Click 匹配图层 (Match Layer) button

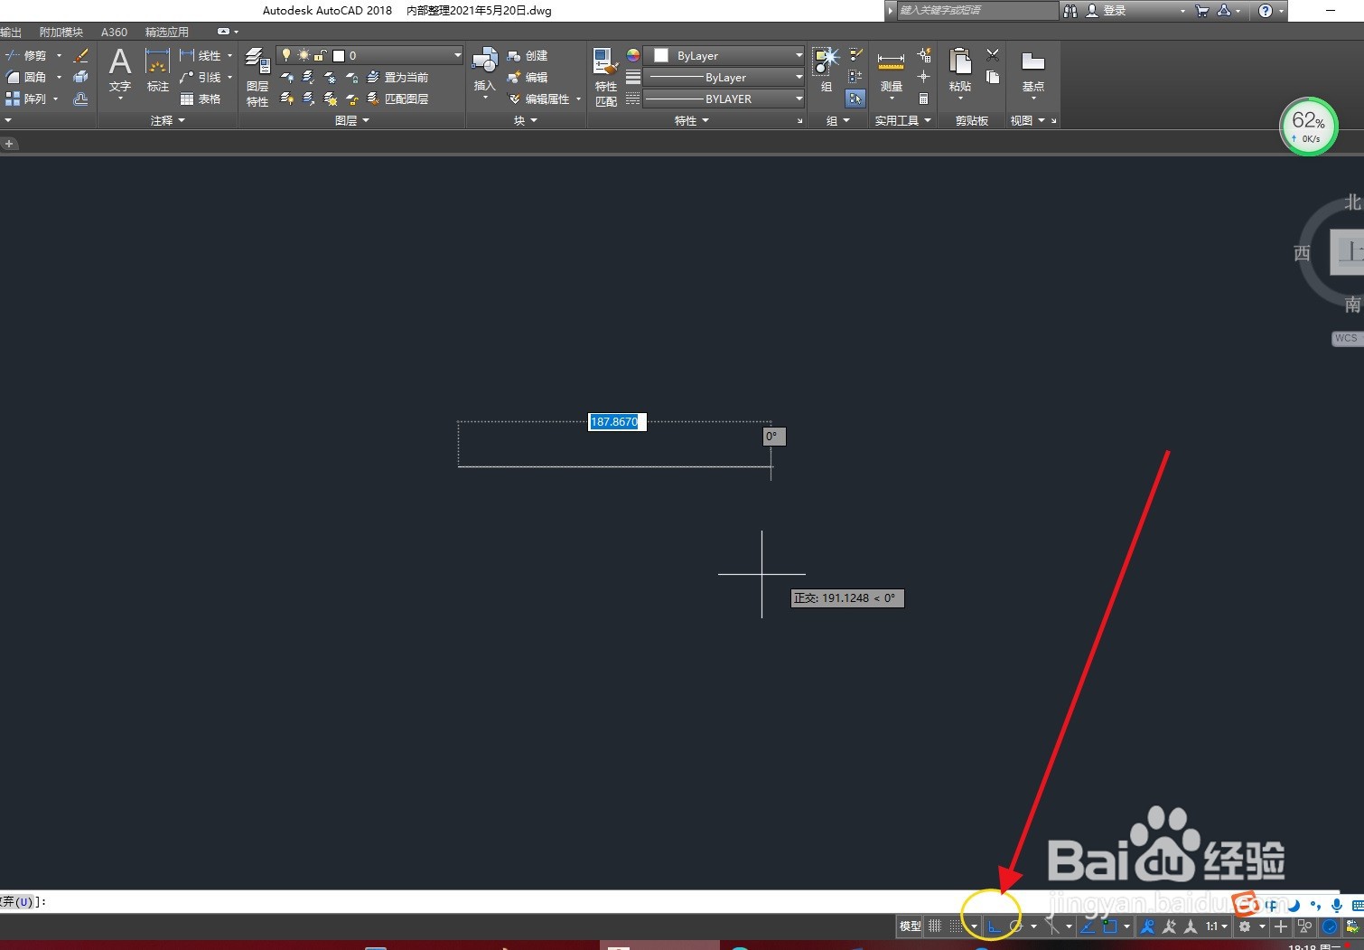397,99
